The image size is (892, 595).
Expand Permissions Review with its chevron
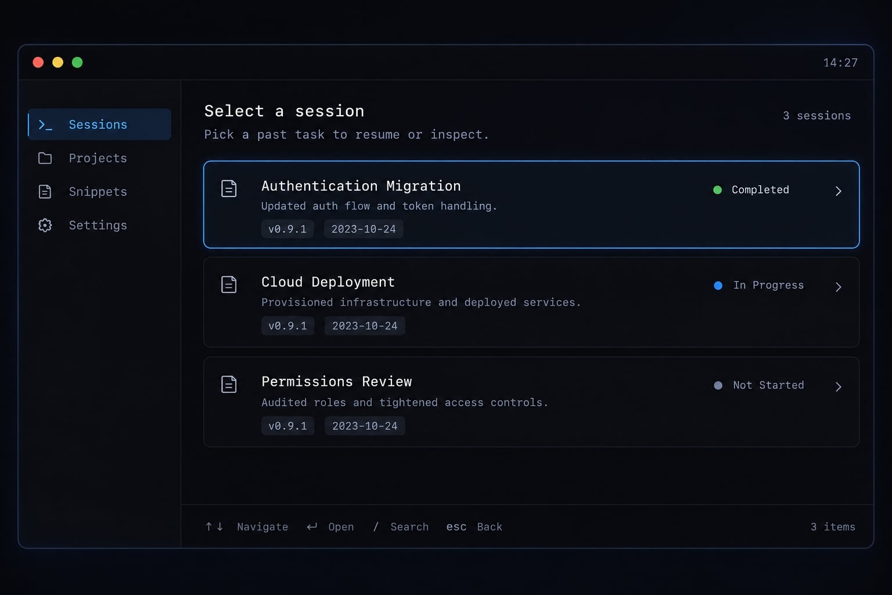click(x=838, y=387)
